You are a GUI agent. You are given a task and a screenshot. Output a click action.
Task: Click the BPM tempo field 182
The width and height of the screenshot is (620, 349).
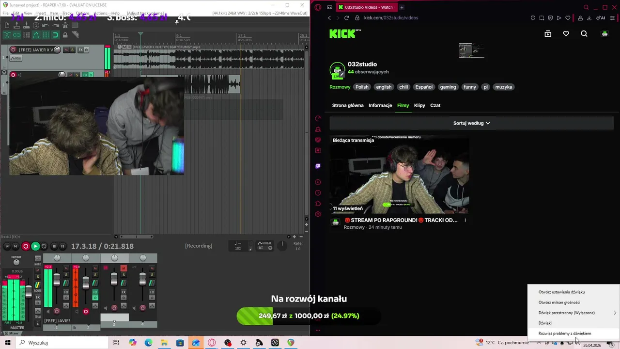(238, 248)
